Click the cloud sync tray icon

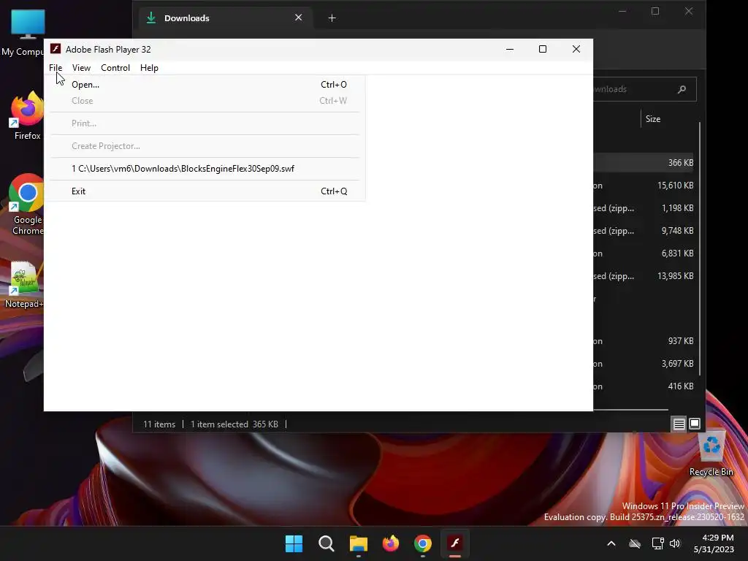[x=635, y=543]
